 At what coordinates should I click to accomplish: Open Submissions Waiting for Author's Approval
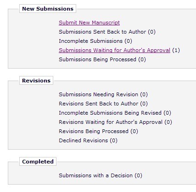(114, 50)
